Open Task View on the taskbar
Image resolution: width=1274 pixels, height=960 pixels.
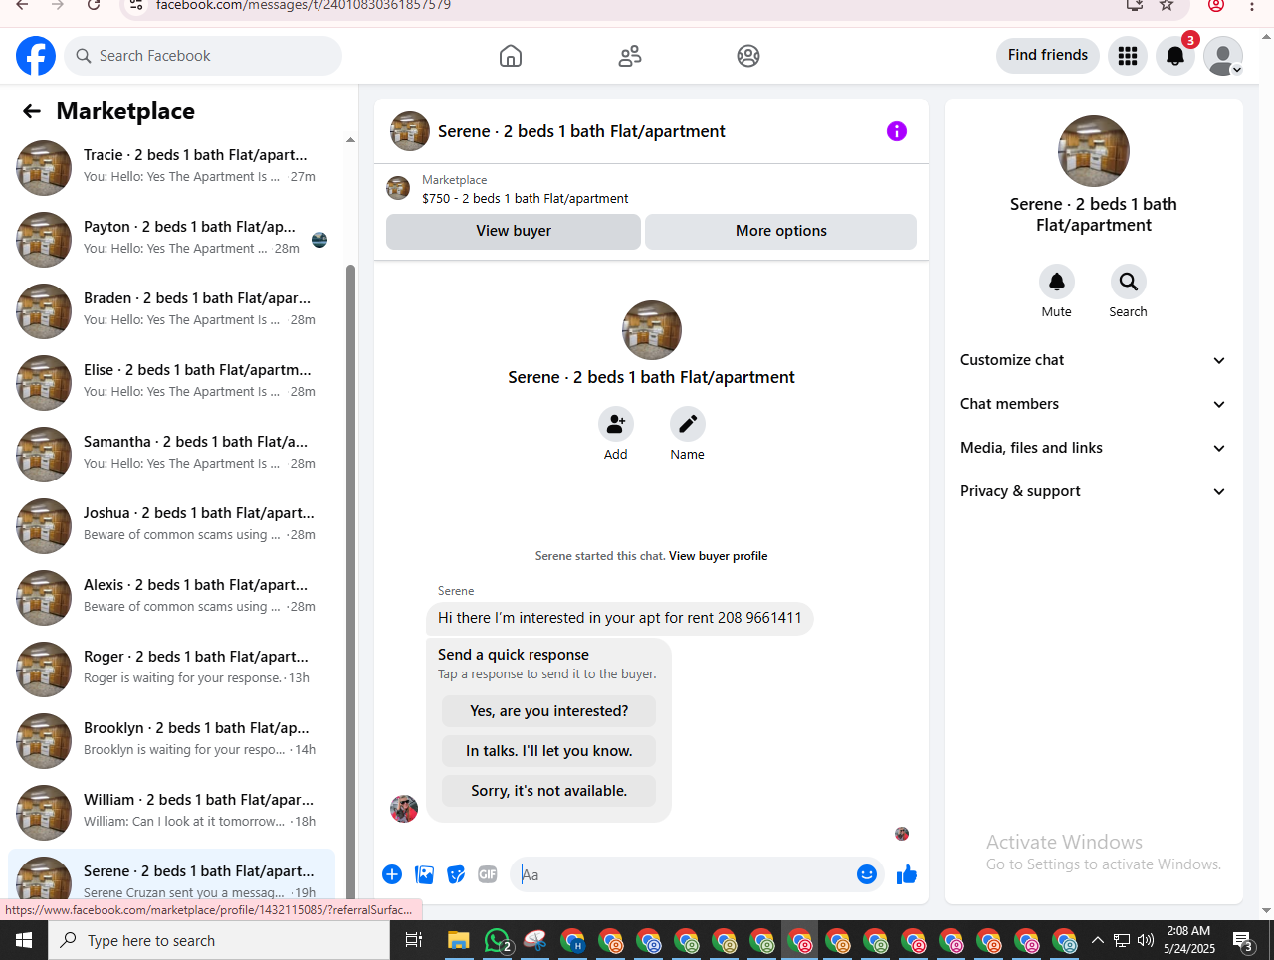414,940
